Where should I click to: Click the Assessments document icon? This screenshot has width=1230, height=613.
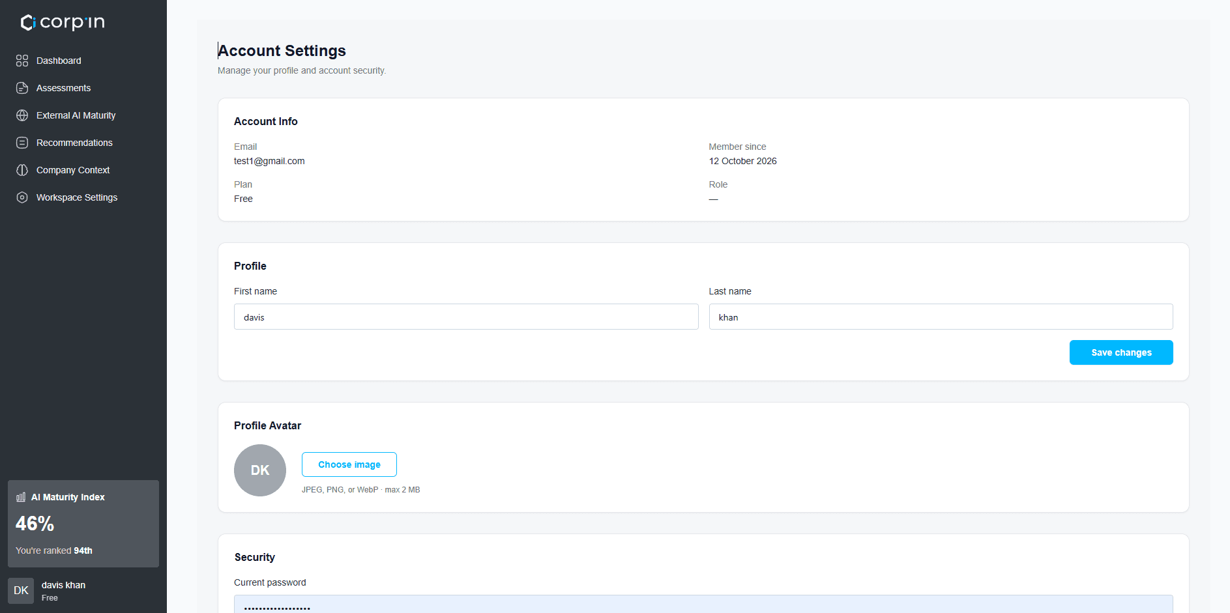(22, 88)
